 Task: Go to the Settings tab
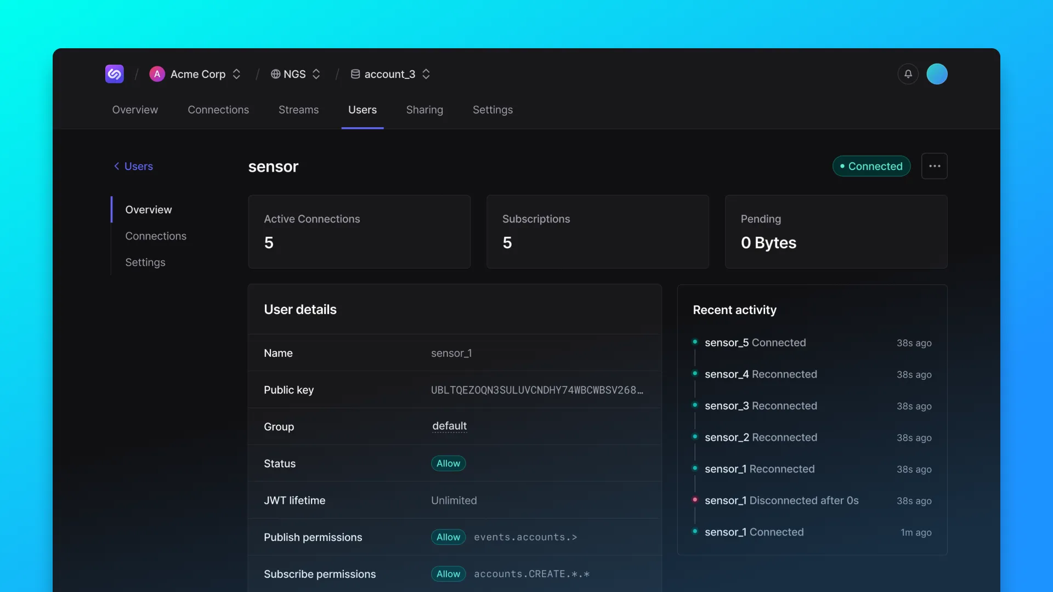492,110
